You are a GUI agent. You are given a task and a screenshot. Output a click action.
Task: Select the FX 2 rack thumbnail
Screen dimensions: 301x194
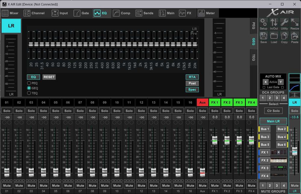tap(278, 160)
